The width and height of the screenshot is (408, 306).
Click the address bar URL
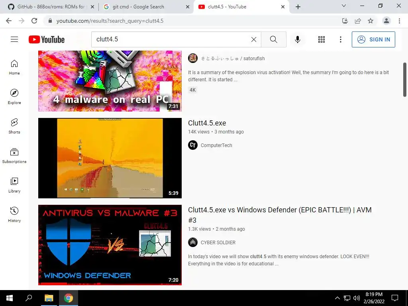(110, 21)
